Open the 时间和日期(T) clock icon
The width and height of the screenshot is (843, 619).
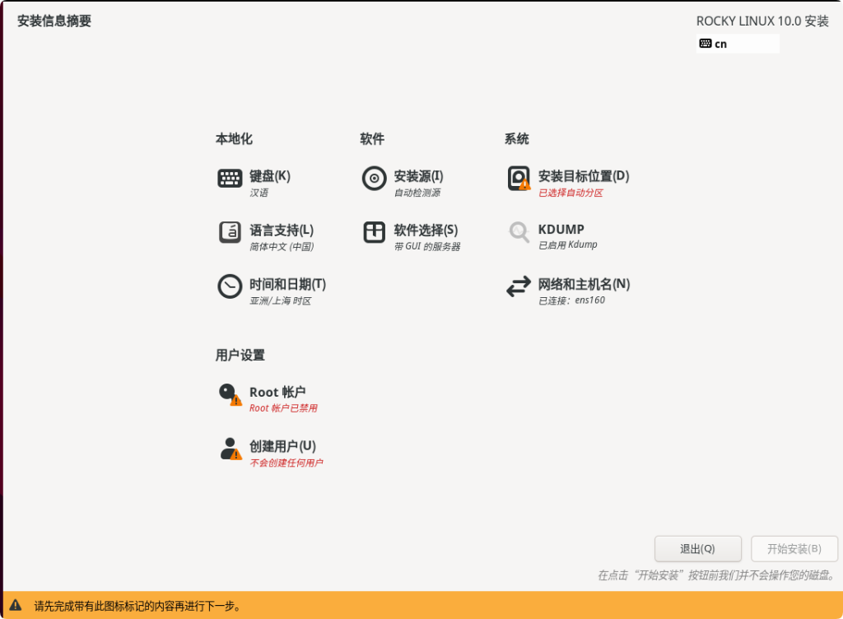tap(228, 287)
